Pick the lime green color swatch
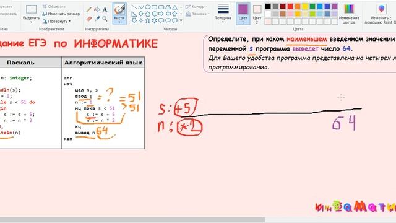Screen dimensions: 396x223 [312, 14]
